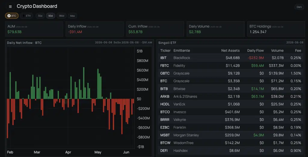Open the hamburger menu
This screenshot has width=308, height=157.
point(11,7)
